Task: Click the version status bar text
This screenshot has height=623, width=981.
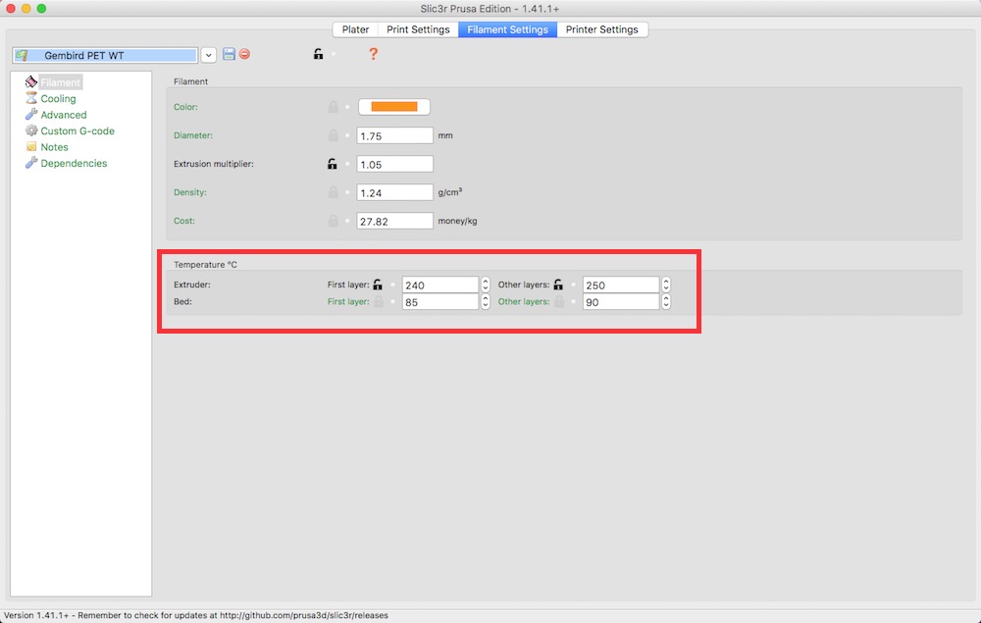Action: pos(196,615)
